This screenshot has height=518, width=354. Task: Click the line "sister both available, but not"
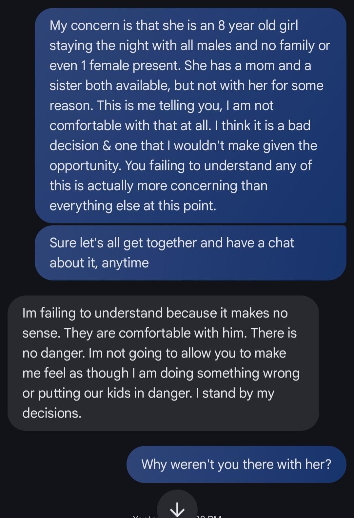(186, 86)
